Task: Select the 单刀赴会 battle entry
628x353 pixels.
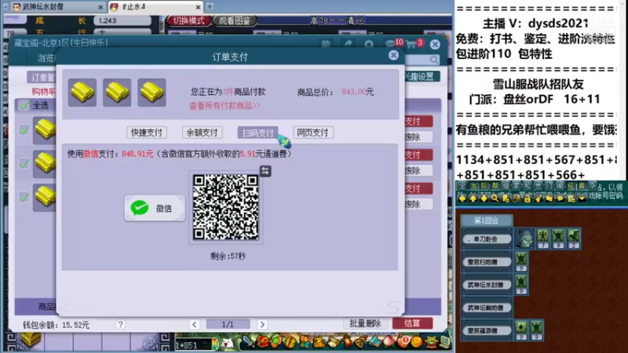Action: [x=487, y=239]
